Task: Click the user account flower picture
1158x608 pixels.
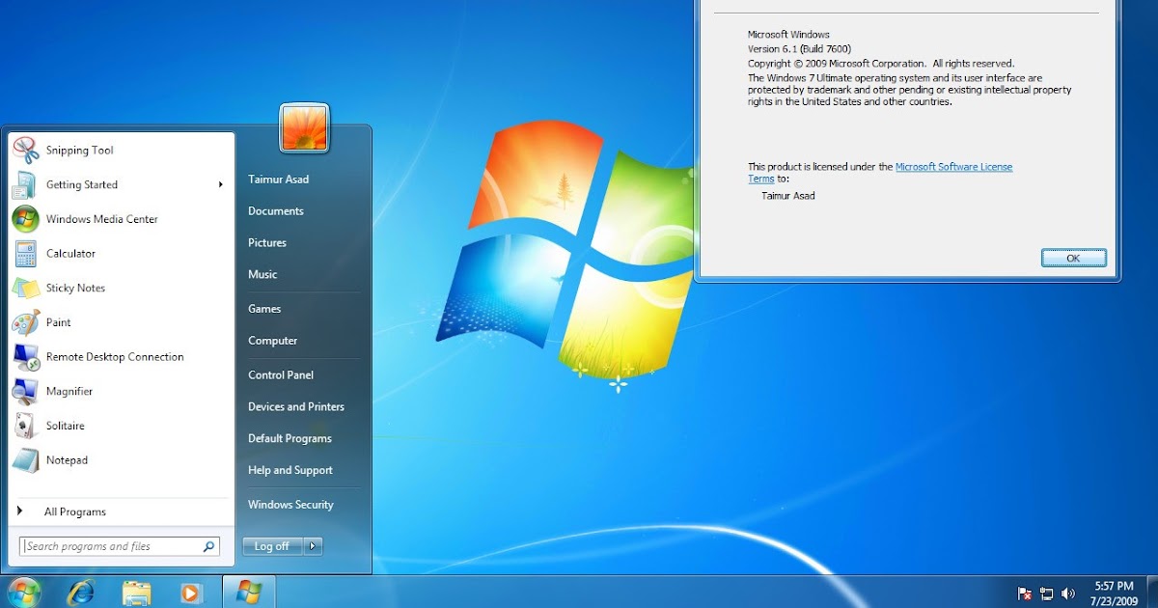Action: (x=304, y=127)
